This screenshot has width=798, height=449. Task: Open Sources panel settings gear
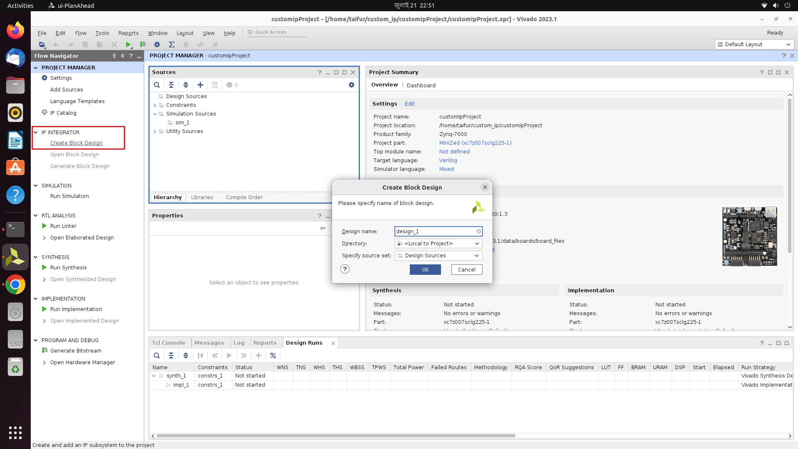pos(352,85)
